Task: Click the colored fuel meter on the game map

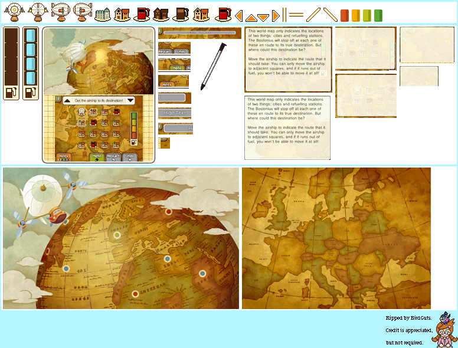Action: (x=134, y=129)
